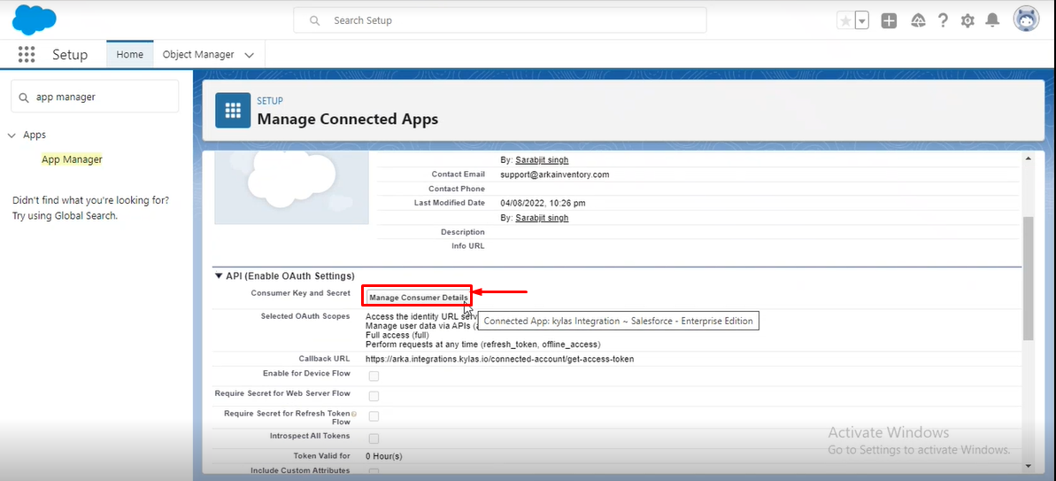Open the Trailhead guidance icon
Image resolution: width=1056 pixels, height=481 pixels.
coord(918,21)
